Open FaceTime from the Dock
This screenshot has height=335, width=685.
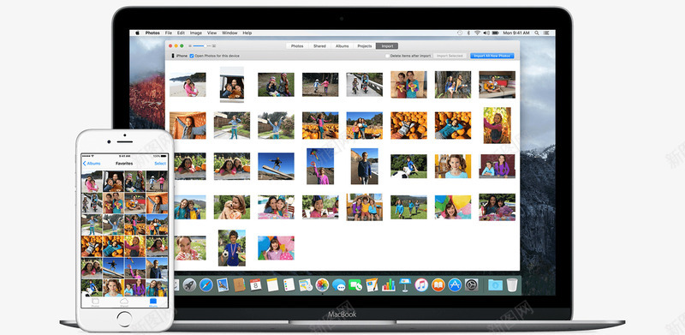(x=355, y=285)
